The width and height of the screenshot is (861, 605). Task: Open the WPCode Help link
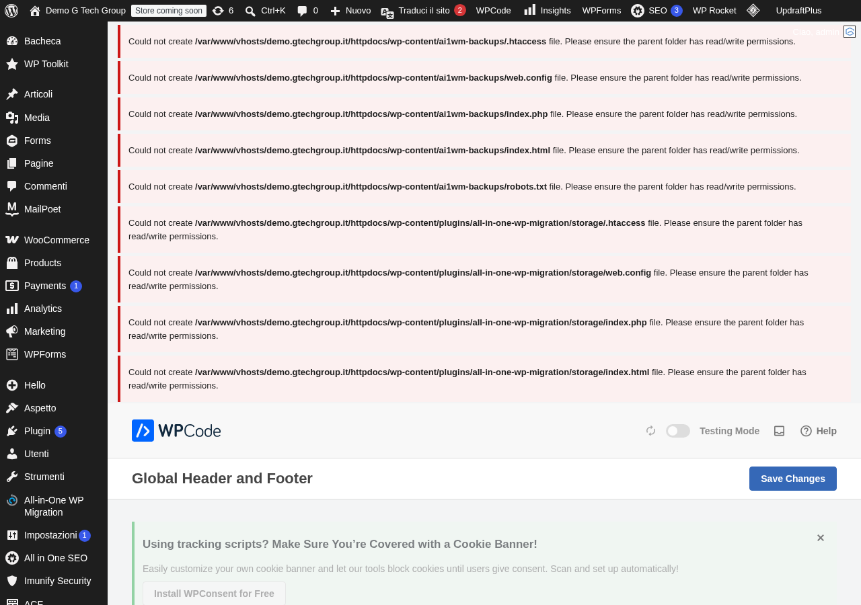pos(819,431)
